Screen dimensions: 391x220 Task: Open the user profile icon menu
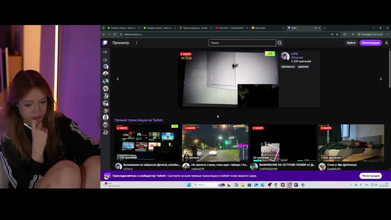coord(386,43)
